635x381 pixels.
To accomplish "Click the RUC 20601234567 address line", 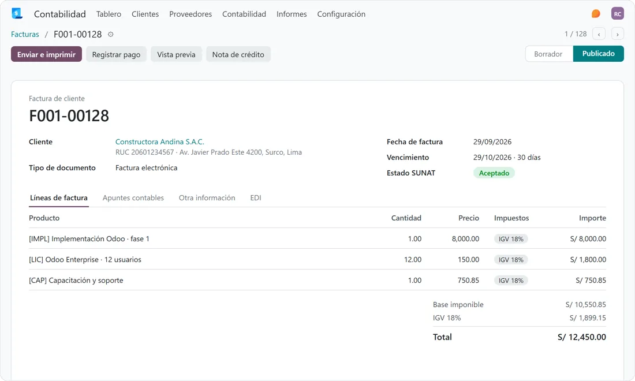I will pyautogui.click(x=208, y=152).
